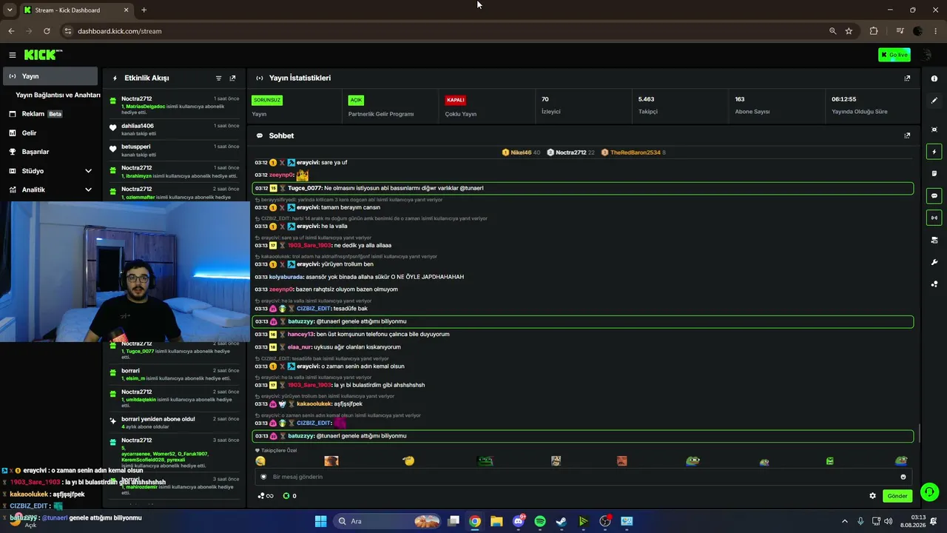Viewport: 947px width, 533px height.
Task: Expand the Stüdyo chevron
Action: click(88, 171)
